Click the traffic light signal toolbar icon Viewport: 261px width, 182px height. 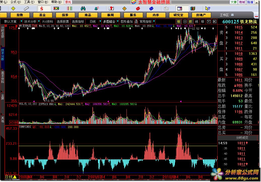(56, 8)
